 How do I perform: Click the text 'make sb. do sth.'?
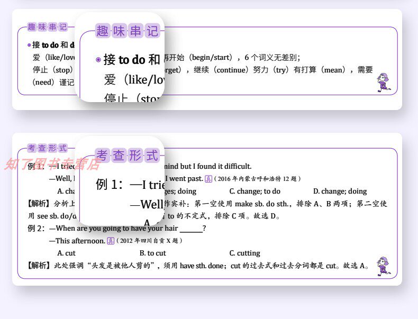261,204
